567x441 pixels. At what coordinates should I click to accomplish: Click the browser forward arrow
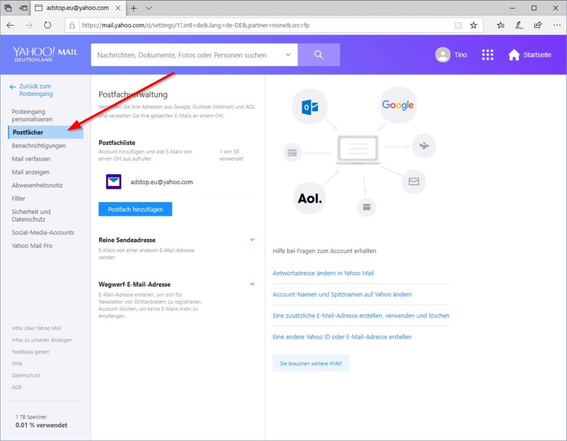(x=29, y=25)
